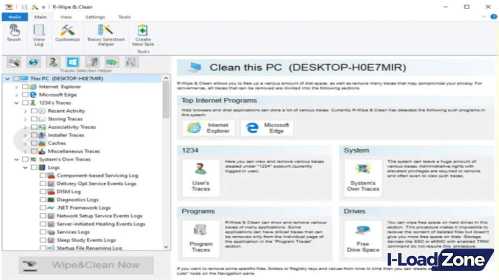The height and width of the screenshot is (280, 499).
Task: Click the help question mark icon
Action: coord(494,17)
